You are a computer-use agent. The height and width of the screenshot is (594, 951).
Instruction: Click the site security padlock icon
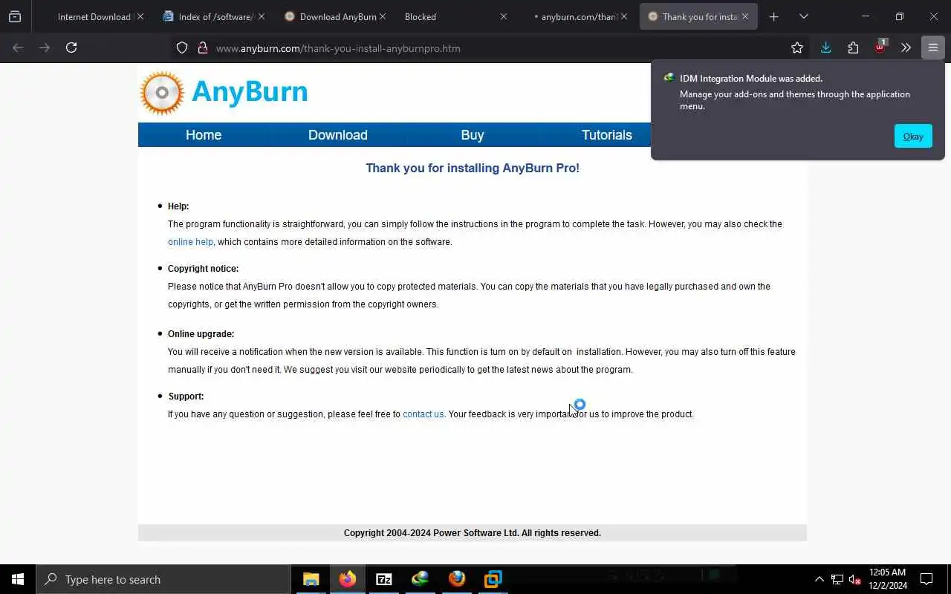(202, 48)
